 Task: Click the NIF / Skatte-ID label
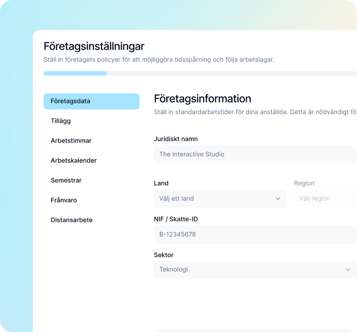coord(176,219)
